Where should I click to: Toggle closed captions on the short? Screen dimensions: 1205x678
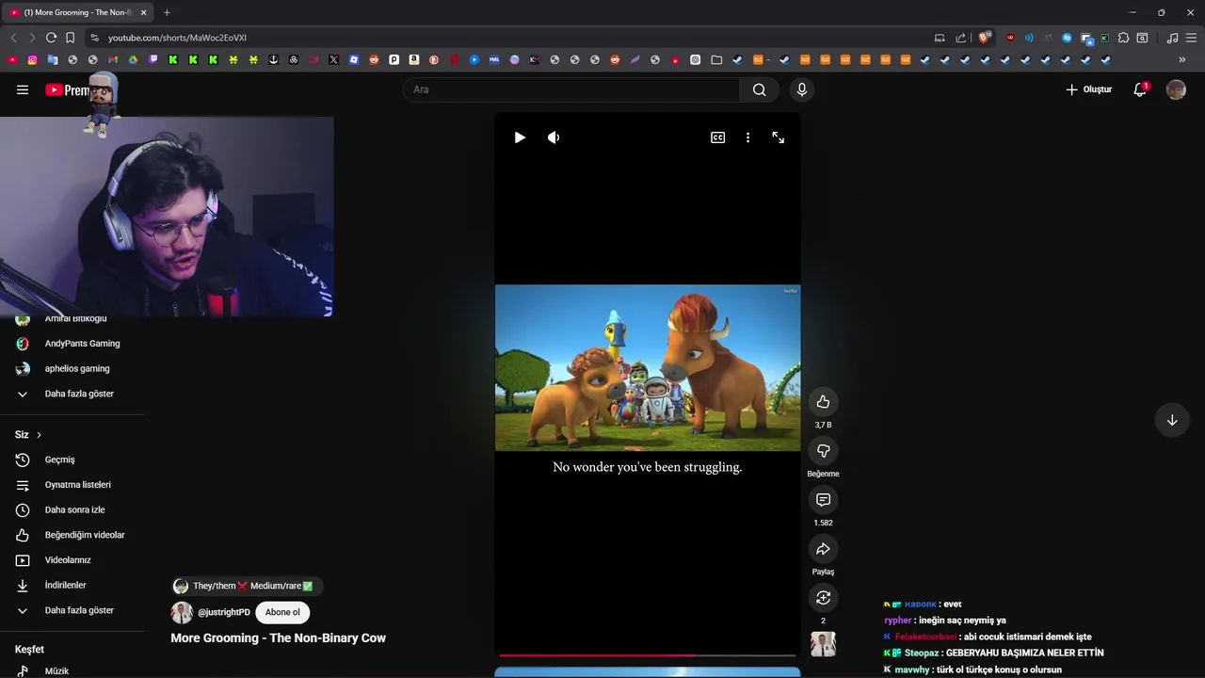(x=717, y=137)
